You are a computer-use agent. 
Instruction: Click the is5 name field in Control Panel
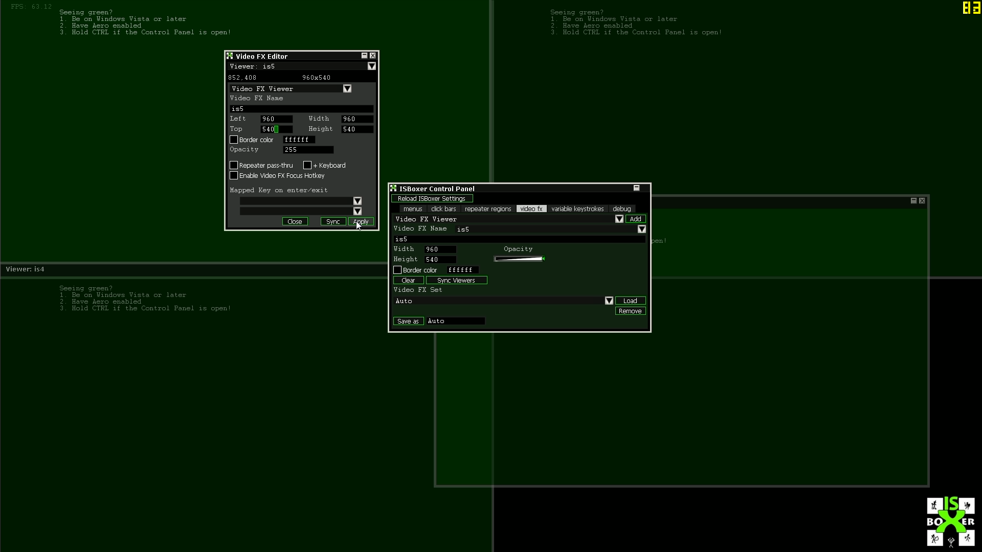tap(520, 239)
